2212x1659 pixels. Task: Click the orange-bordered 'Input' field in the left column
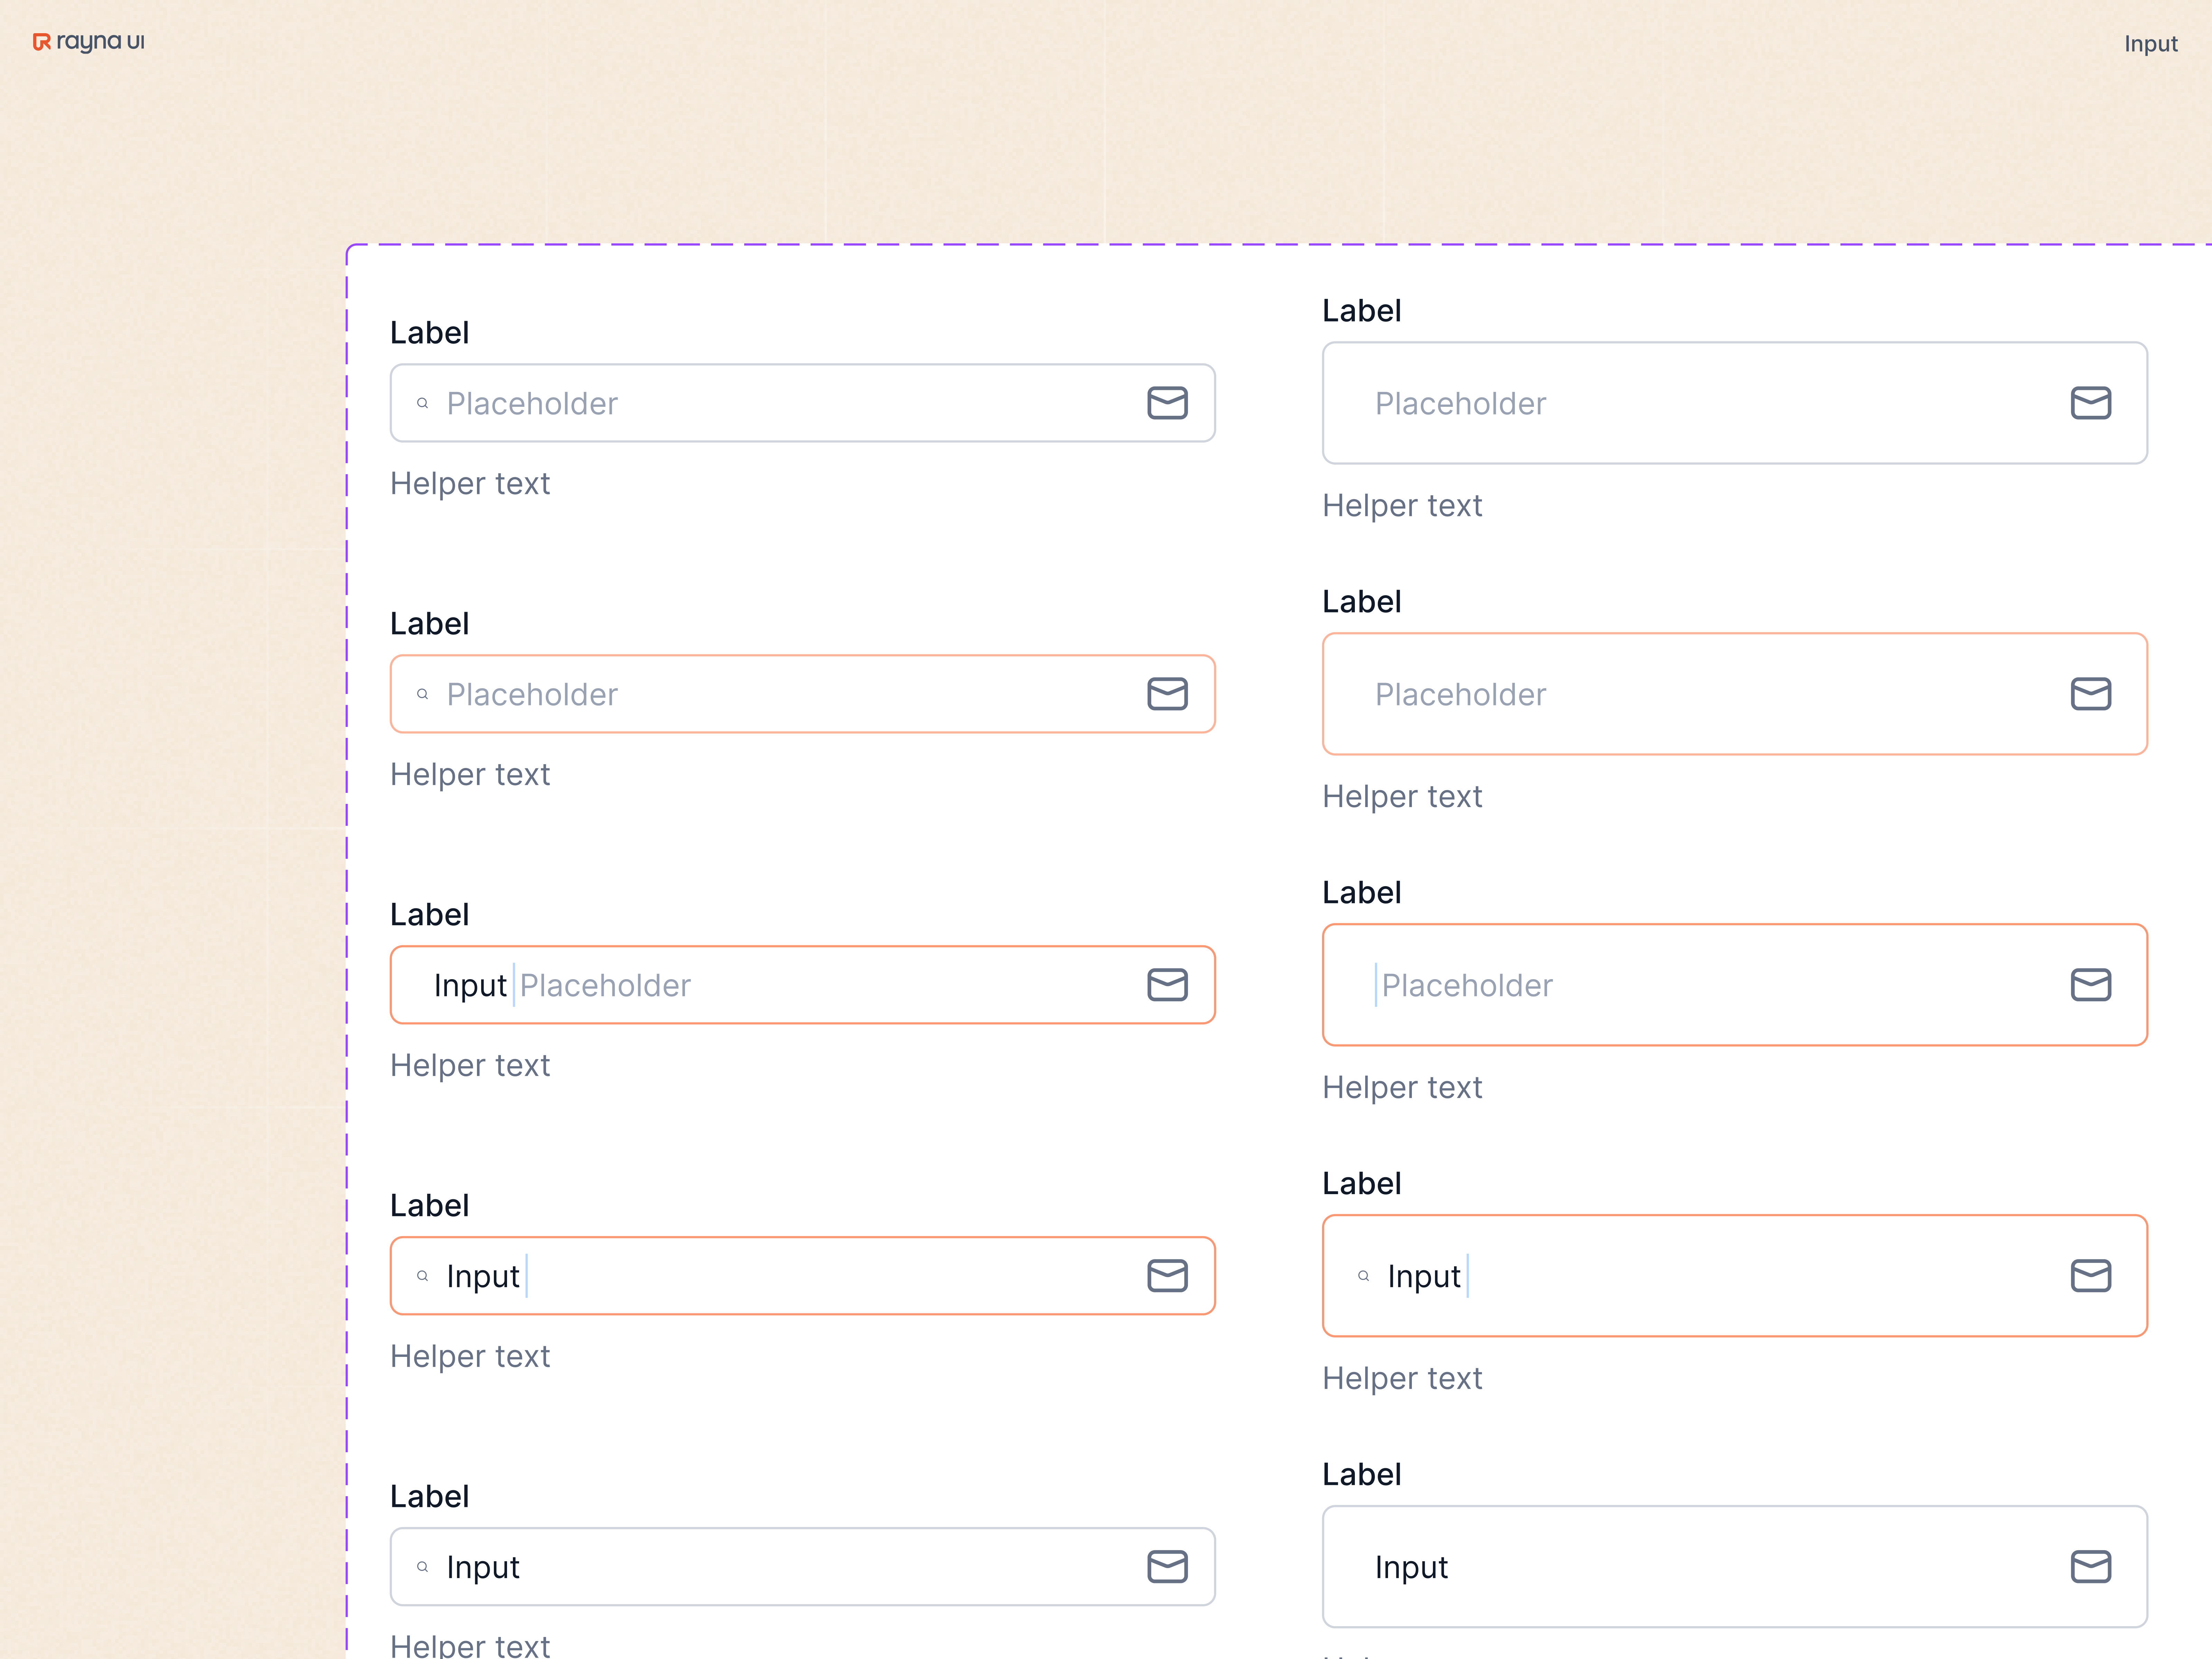[x=800, y=1276]
